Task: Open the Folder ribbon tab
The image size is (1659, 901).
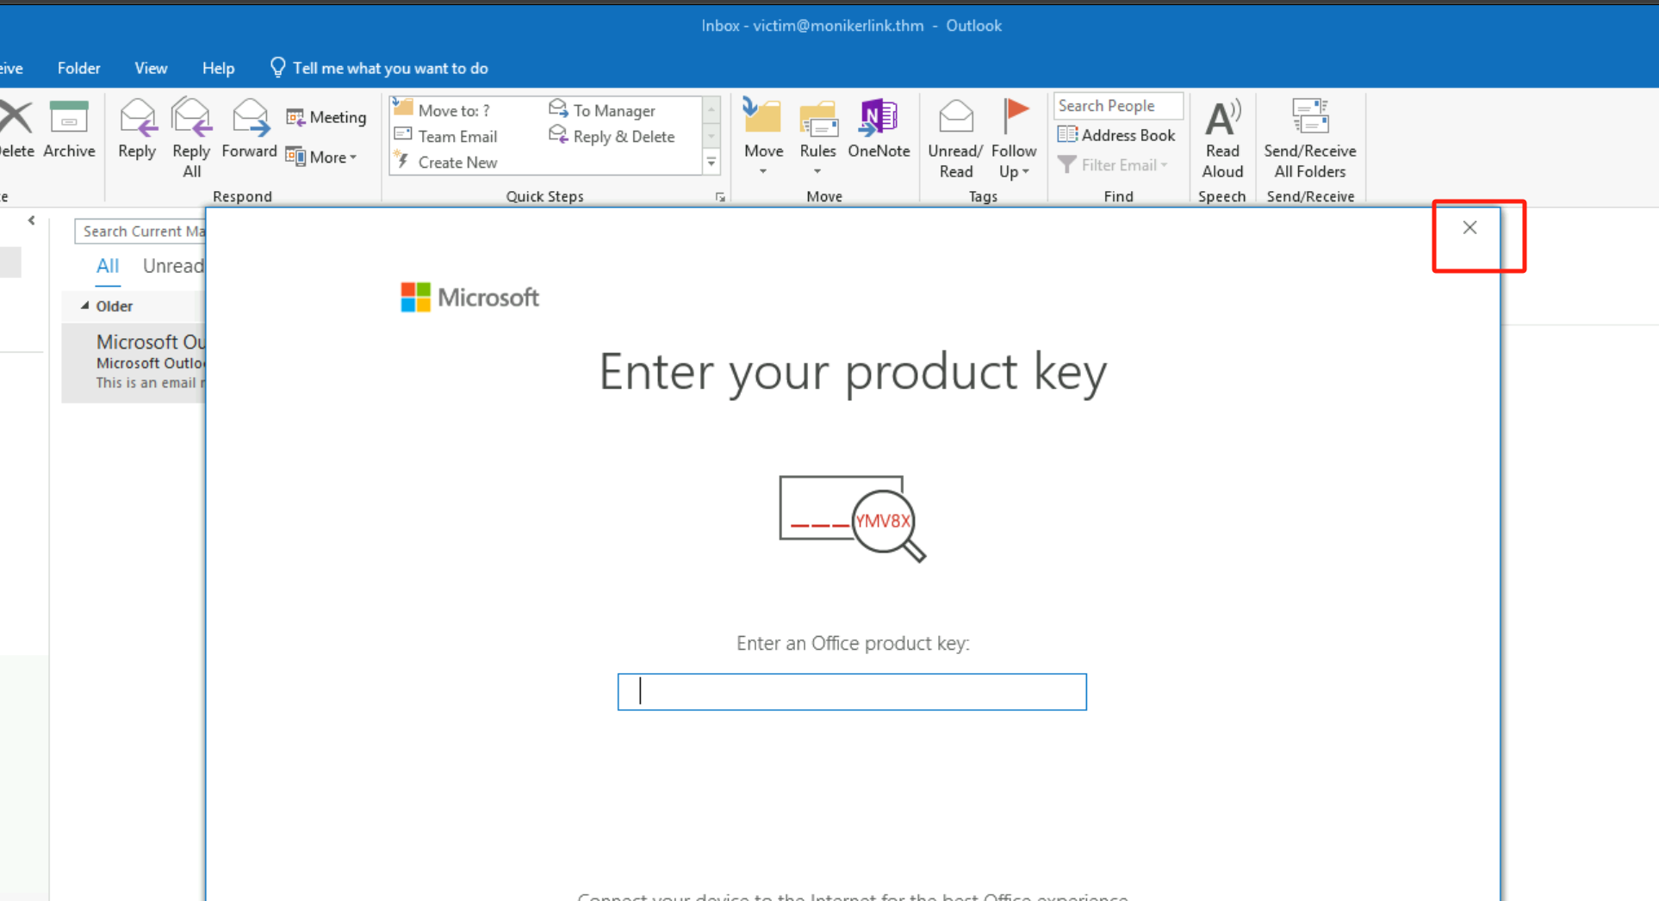Action: tap(78, 68)
